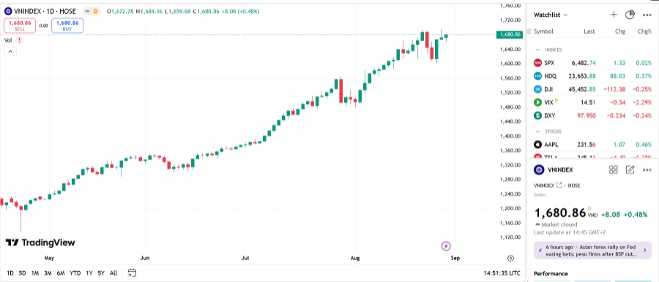Collapse the STOCKS watchlist section
Viewport: 659px width, 282px height.
(537, 132)
